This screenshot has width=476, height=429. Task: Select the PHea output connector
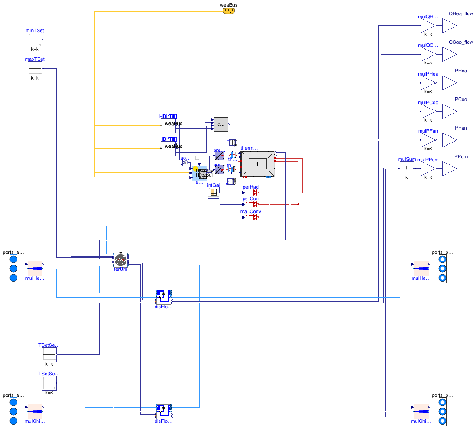[x=450, y=83]
